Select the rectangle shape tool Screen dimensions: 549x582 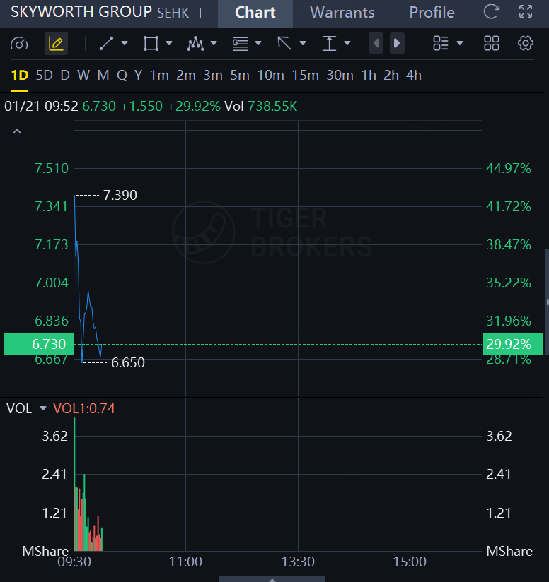pyautogui.click(x=151, y=43)
